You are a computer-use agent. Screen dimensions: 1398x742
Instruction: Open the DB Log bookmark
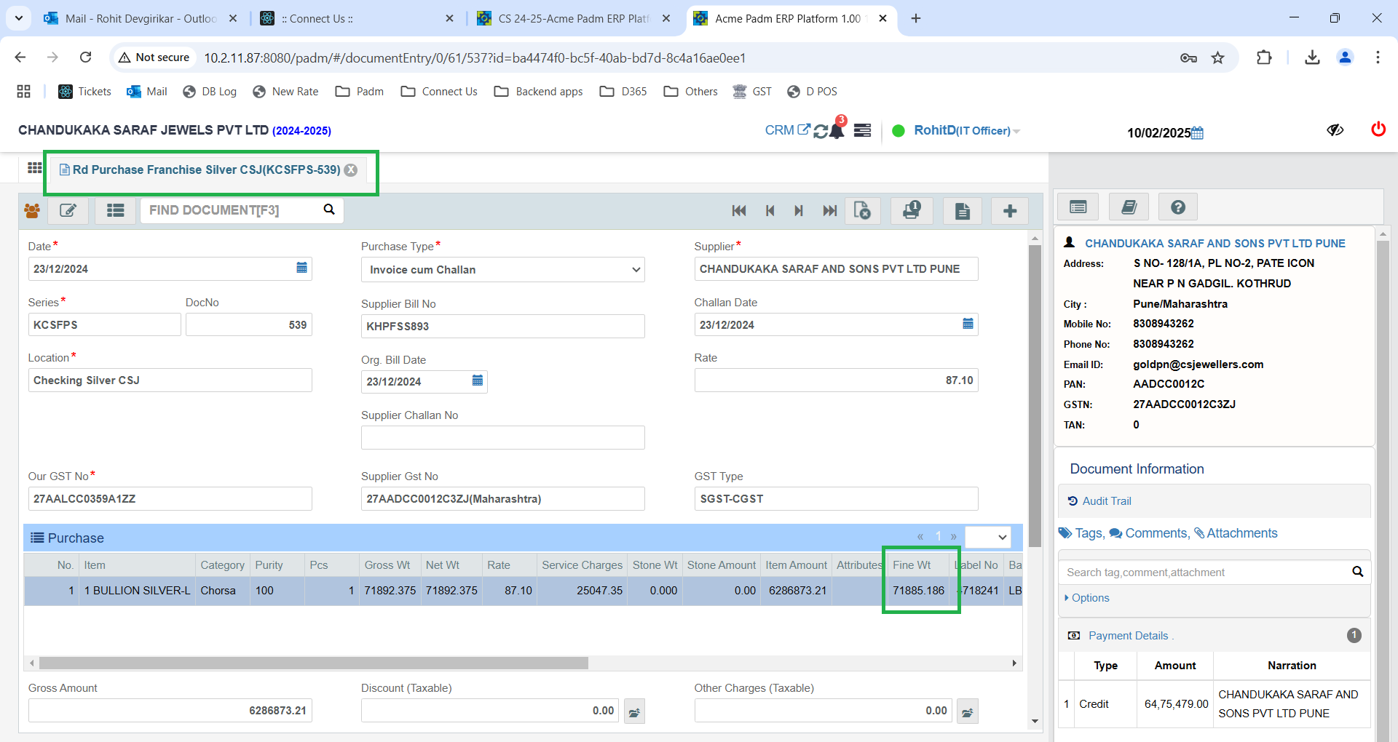[210, 92]
